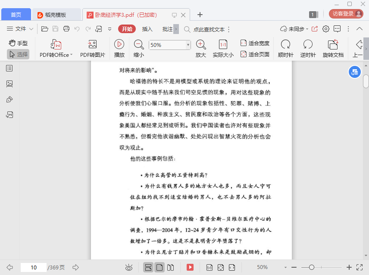Show more ribbon tabs arrow
The height and width of the screenshot is (275, 369).
click(176, 29)
